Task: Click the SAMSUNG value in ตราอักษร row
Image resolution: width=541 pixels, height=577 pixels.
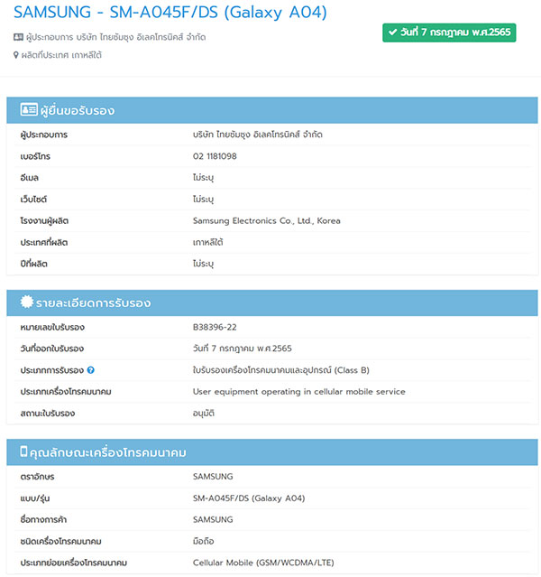Action: pyautogui.click(x=213, y=477)
